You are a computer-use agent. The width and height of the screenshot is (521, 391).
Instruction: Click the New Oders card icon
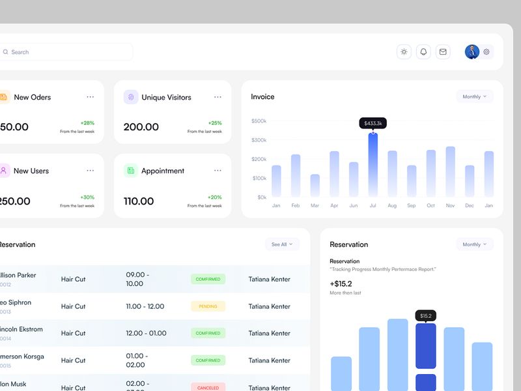4,97
